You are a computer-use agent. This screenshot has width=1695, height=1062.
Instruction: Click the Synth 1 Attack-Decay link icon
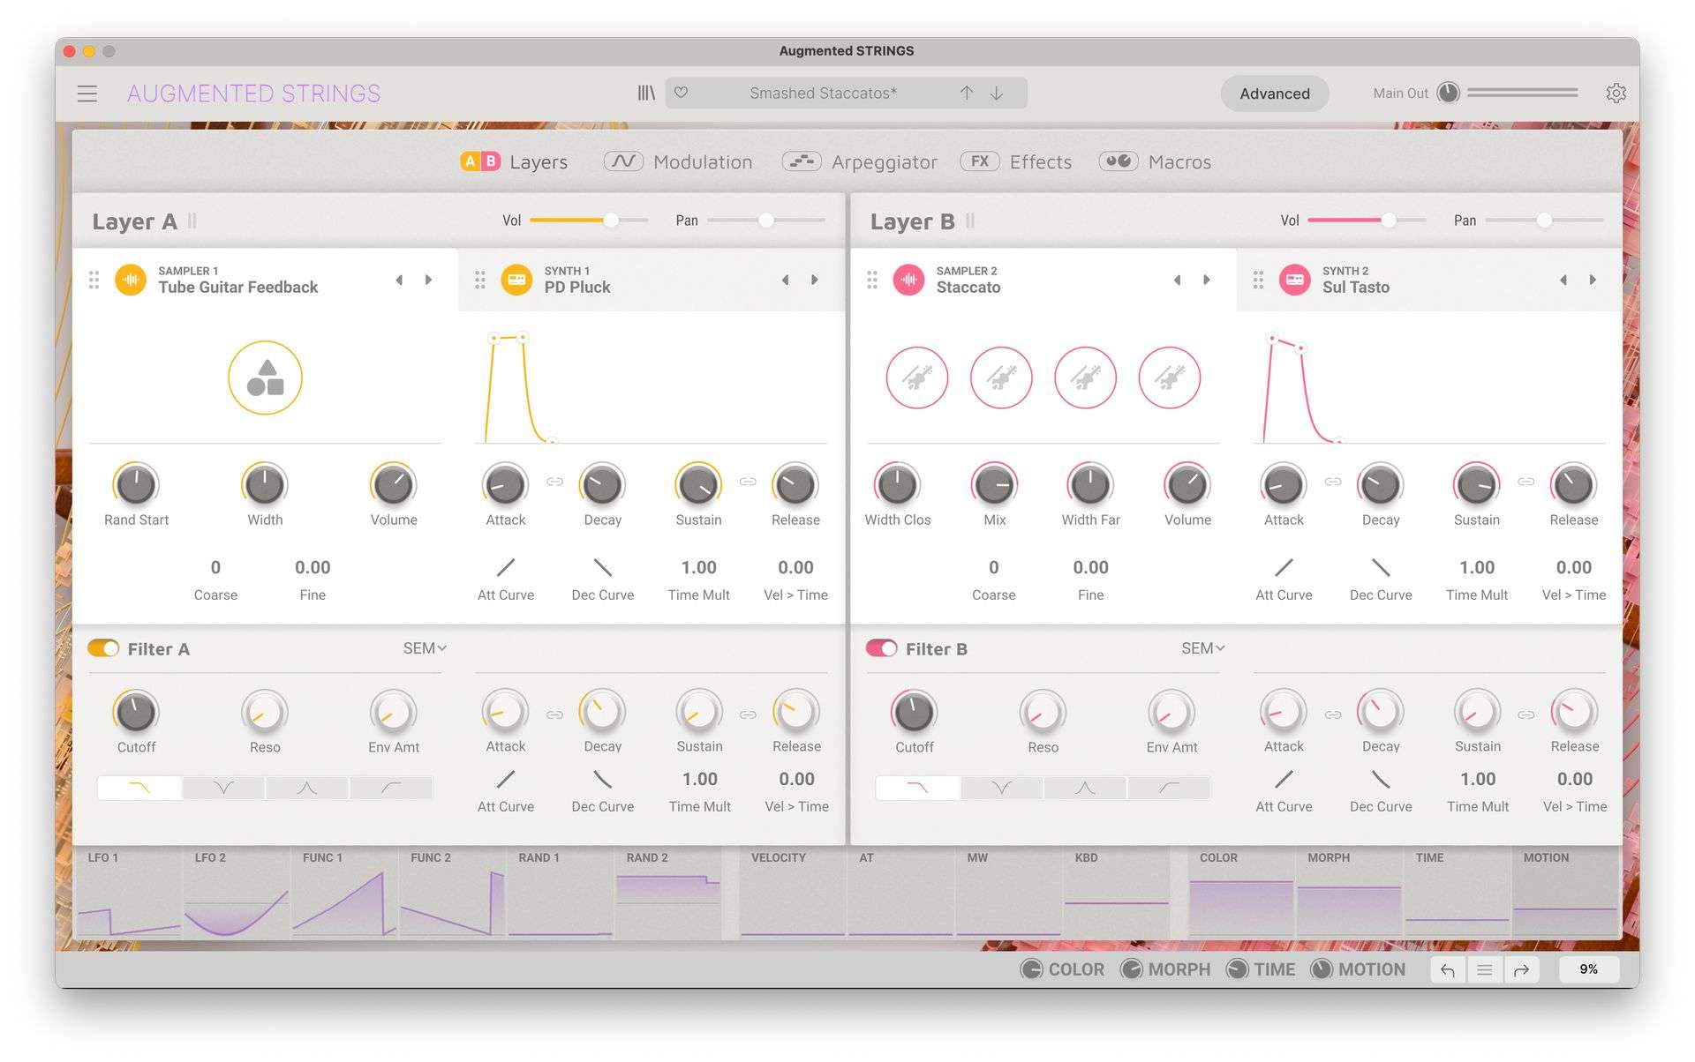coord(554,482)
